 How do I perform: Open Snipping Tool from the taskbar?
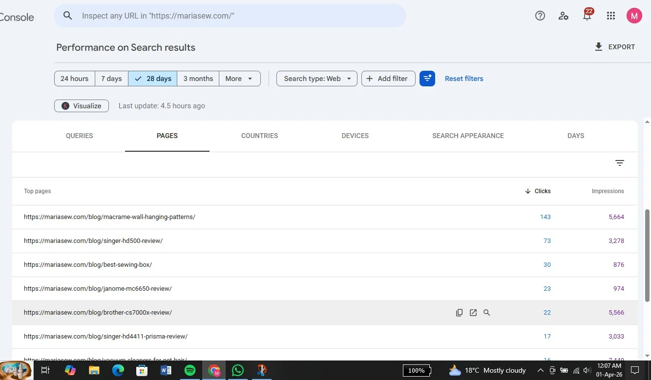point(262,370)
